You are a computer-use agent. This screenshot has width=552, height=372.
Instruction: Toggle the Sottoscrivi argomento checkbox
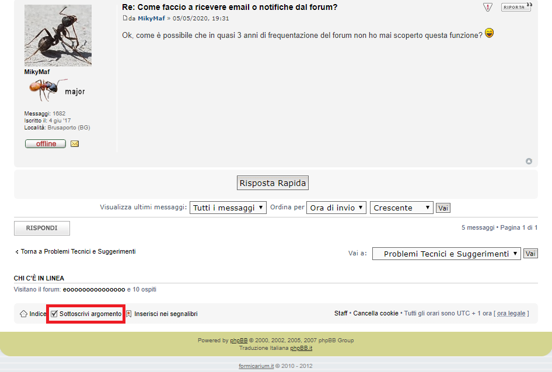coord(54,314)
